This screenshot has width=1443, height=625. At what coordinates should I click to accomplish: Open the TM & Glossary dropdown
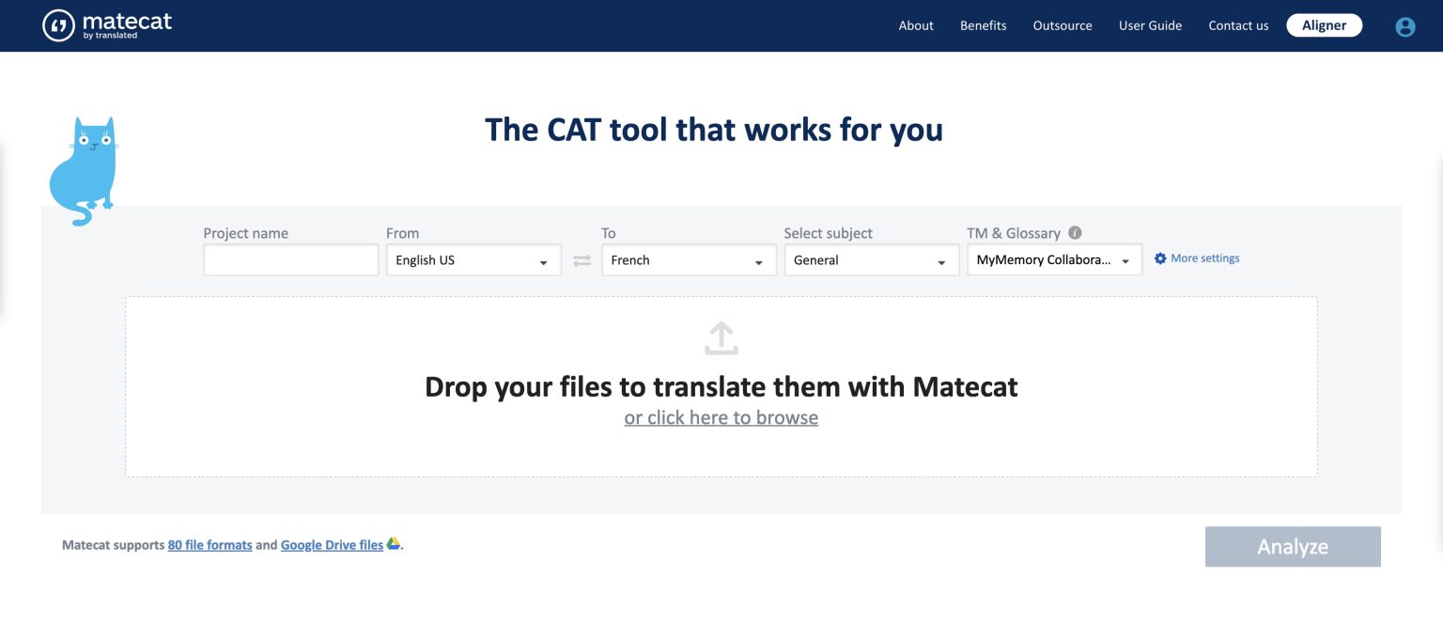(1053, 260)
